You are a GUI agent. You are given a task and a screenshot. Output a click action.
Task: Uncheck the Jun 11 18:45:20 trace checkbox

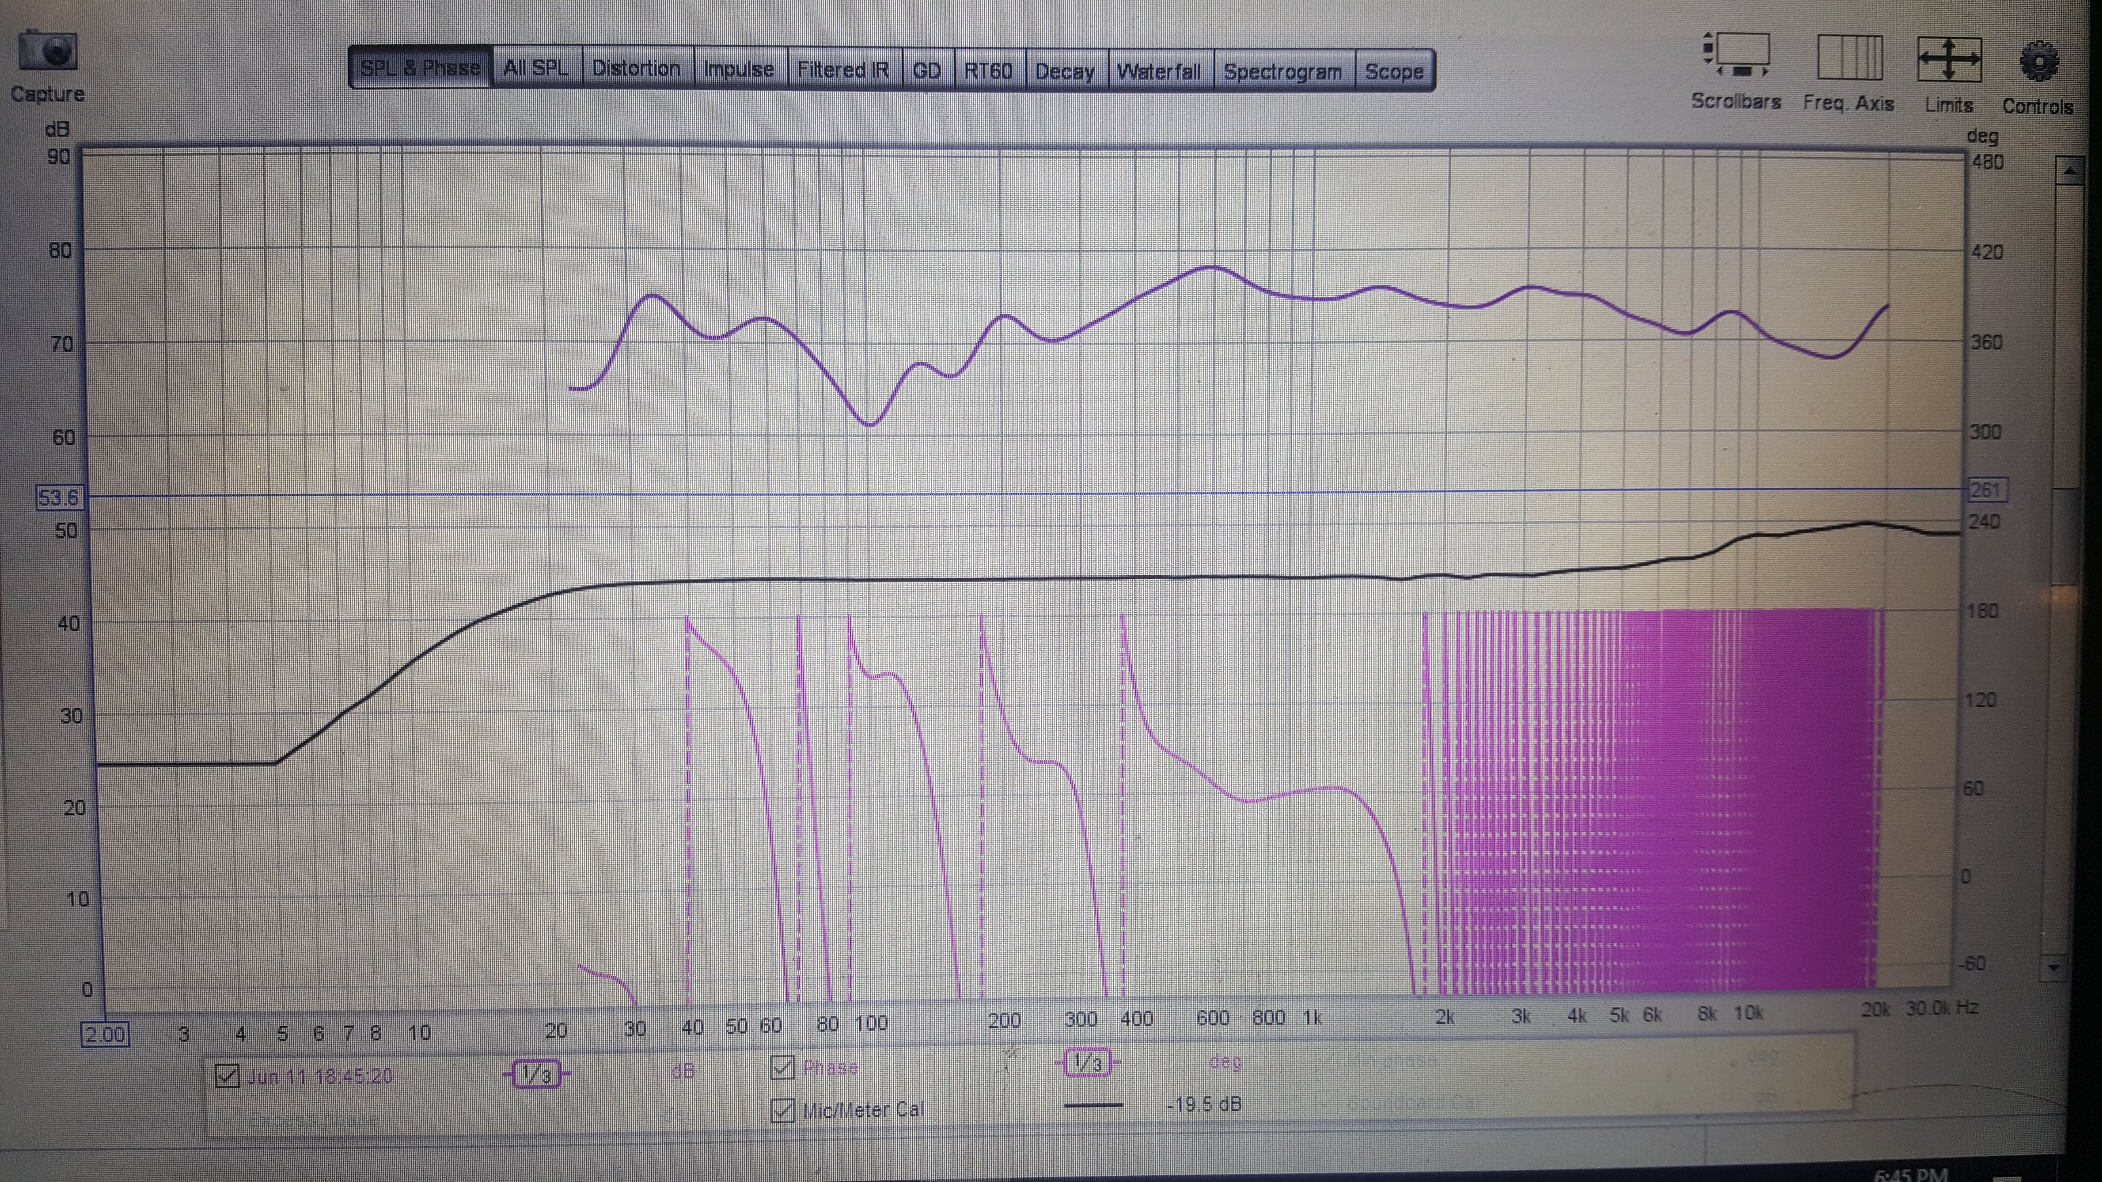pos(227,1076)
